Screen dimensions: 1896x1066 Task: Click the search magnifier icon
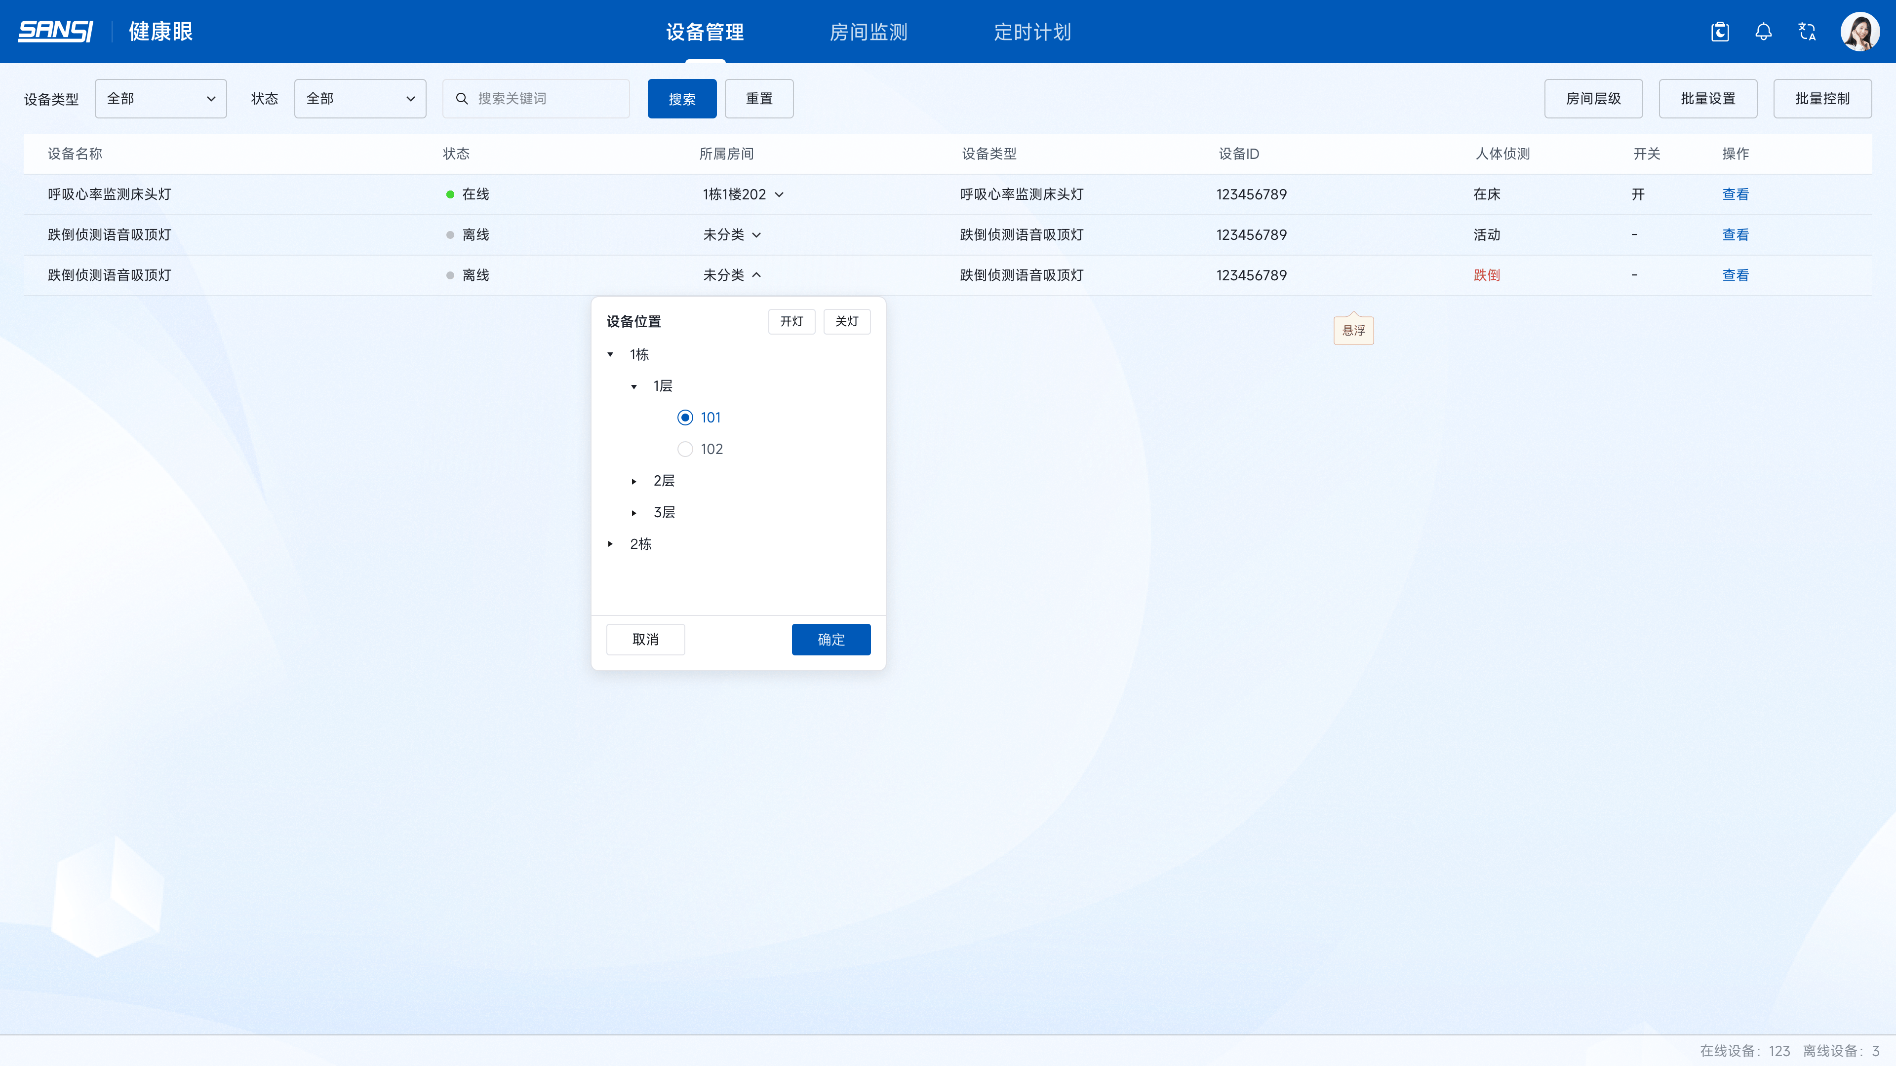(x=462, y=99)
